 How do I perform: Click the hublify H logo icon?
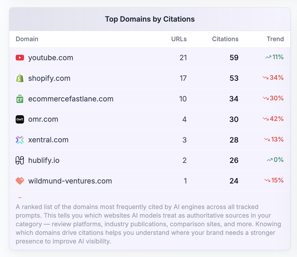20,160
